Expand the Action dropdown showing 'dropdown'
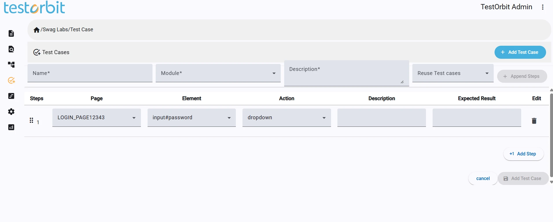 (x=287, y=118)
